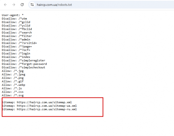The height and width of the screenshot is (136, 174).
Task: Click the 'Disallow: /*login' line
Action: click(x=16, y=53)
